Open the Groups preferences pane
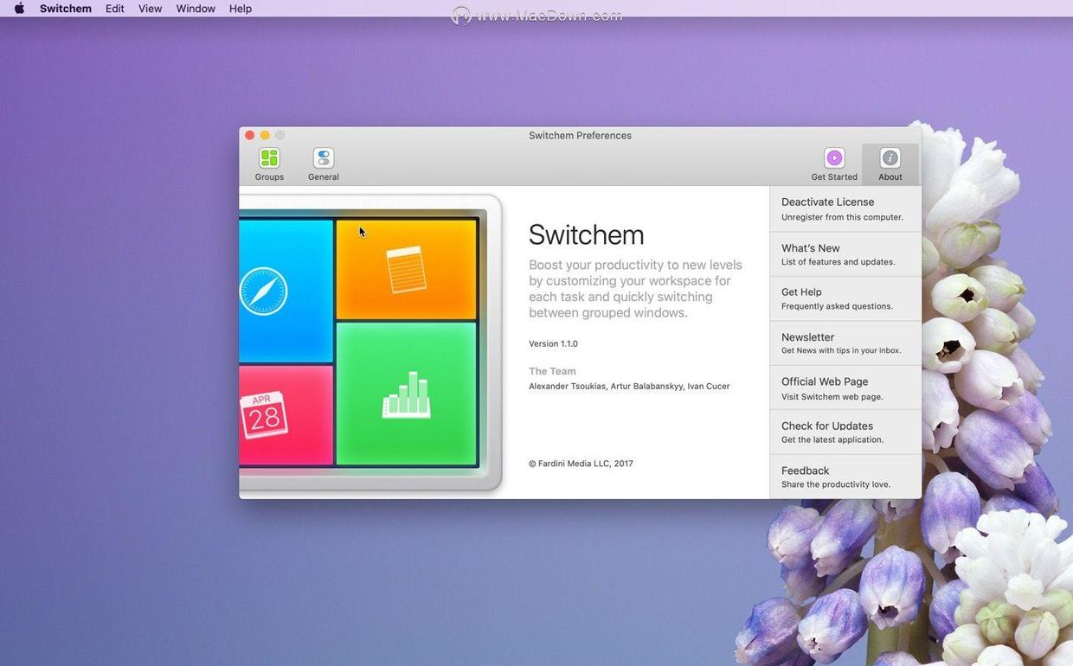This screenshot has width=1073, height=666. point(269,163)
